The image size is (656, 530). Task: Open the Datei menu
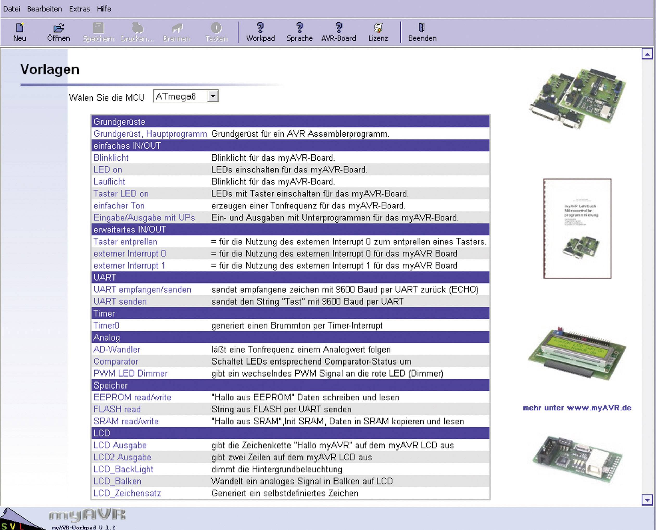12,9
